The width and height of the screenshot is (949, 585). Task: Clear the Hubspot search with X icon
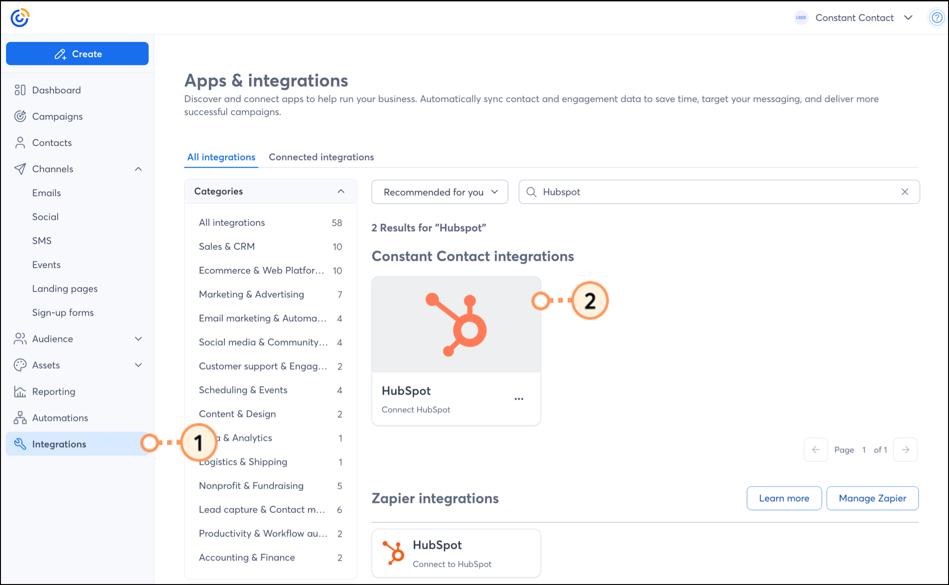coord(904,192)
